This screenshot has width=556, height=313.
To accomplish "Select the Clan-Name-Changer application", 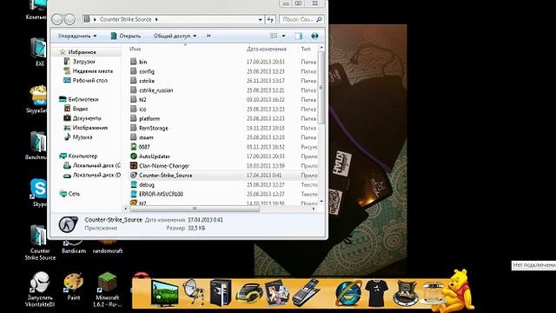I will (x=164, y=166).
